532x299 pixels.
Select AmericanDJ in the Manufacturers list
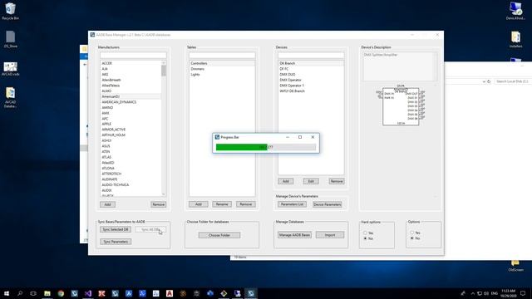(131, 96)
